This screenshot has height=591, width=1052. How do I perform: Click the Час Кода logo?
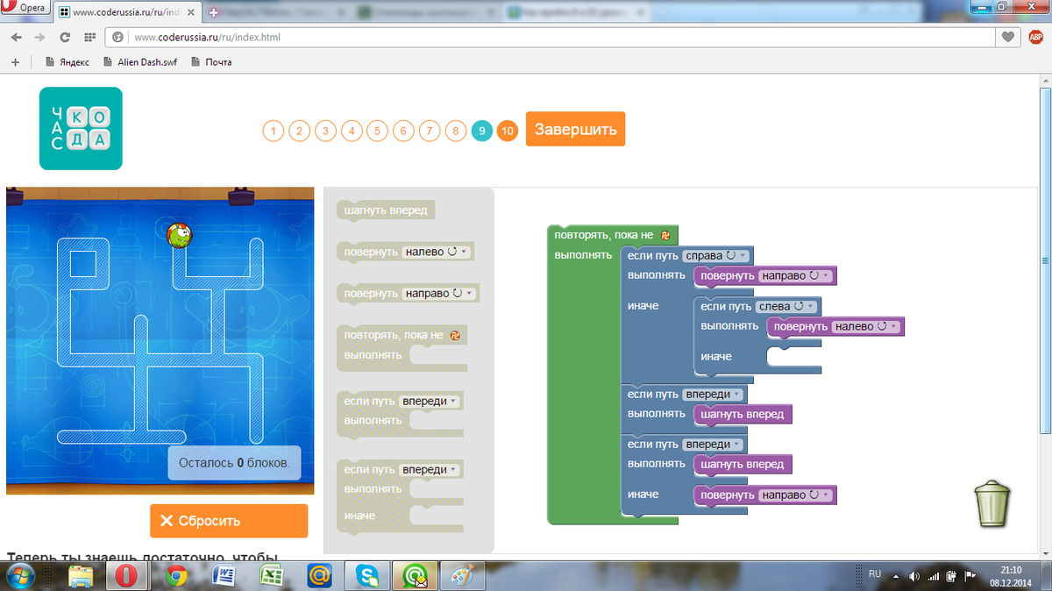(81, 128)
